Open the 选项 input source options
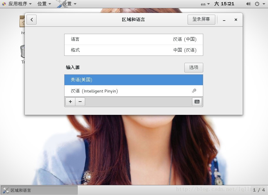 [x=193, y=68]
